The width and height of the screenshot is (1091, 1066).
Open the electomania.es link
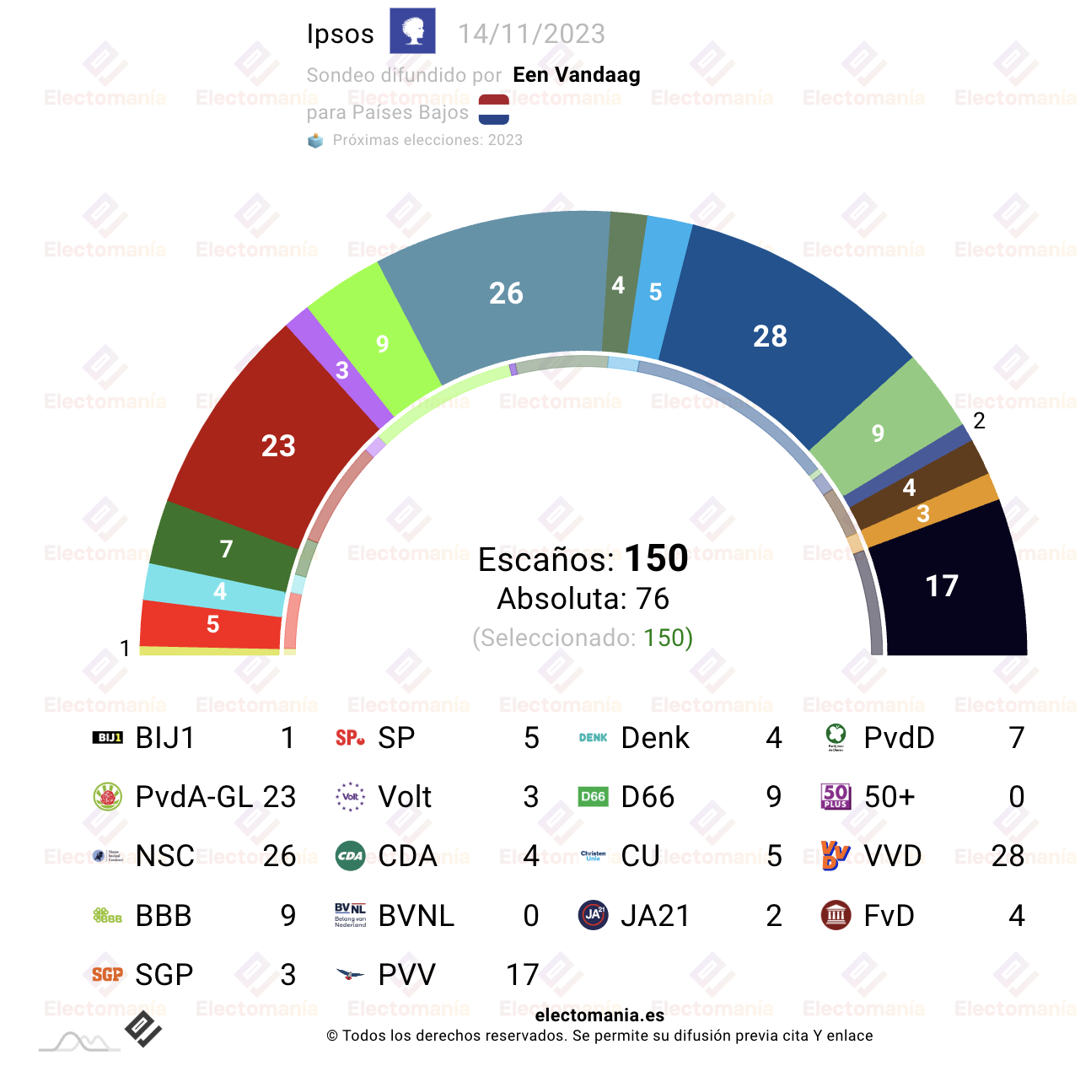coord(599,1015)
